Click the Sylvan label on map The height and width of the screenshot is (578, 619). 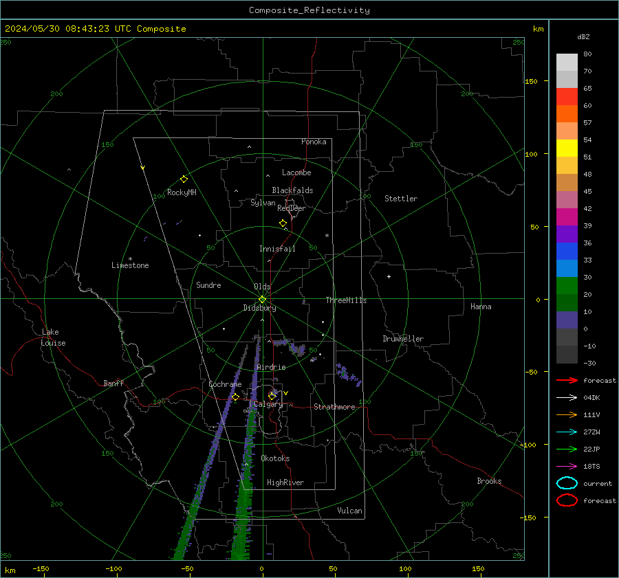263,203
